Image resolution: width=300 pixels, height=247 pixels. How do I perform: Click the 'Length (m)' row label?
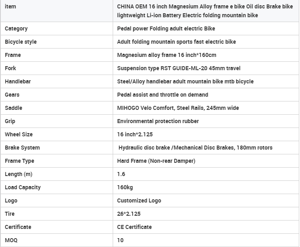tap(18, 174)
